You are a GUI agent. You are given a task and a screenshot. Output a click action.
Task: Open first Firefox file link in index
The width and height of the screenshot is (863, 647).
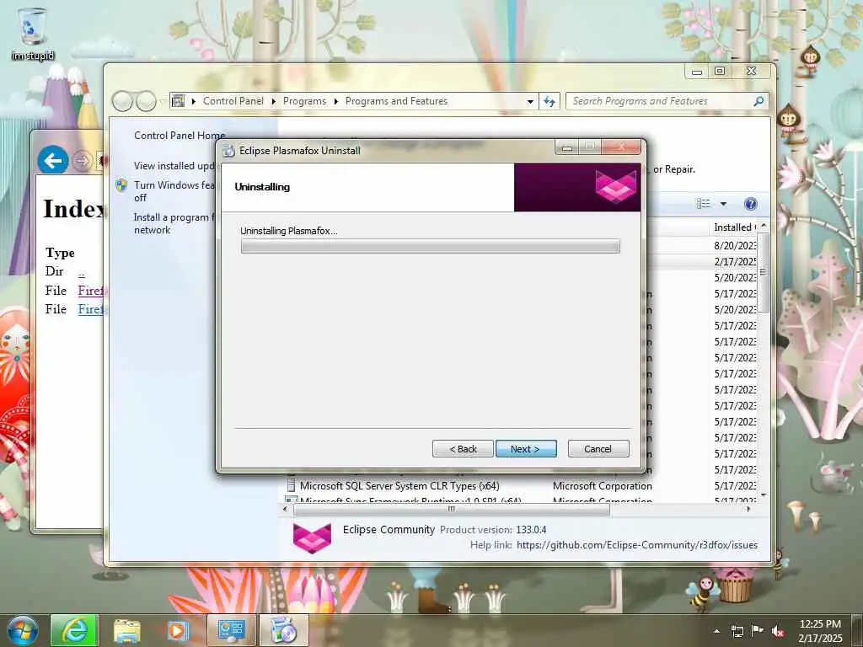pyautogui.click(x=91, y=291)
